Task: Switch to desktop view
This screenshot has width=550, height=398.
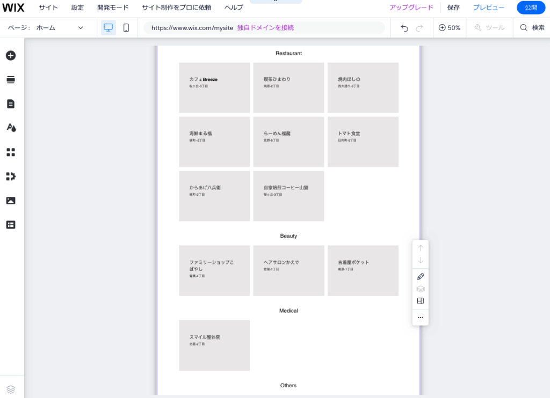Action: coord(108,28)
